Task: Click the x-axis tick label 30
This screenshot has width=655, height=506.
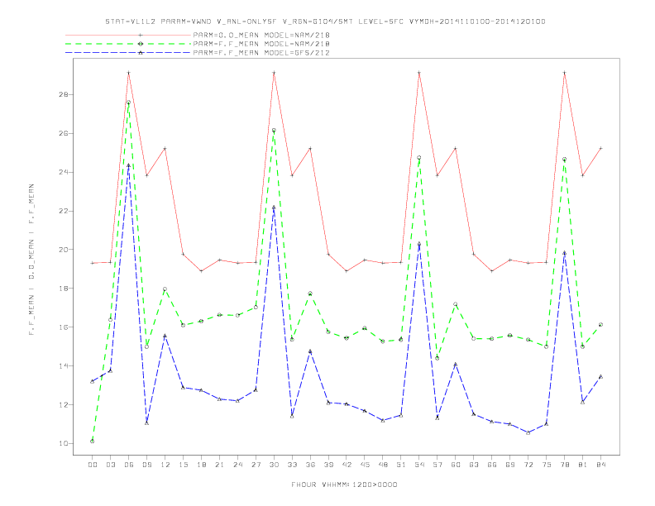Action: pyautogui.click(x=274, y=465)
